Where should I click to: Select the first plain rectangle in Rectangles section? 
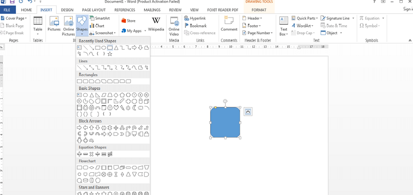pos(80,82)
